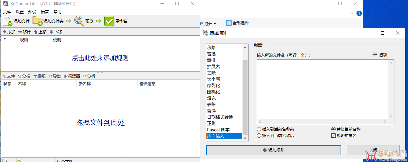The width and height of the screenshot is (408, 162).
Task: Select the 序列化 rule type
Action: (x=224, y=85)
